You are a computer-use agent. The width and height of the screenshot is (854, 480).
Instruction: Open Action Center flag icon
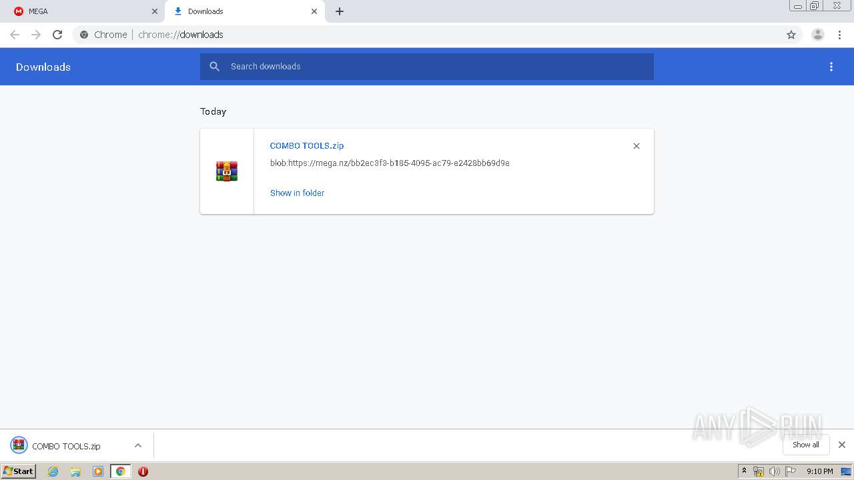pos(791,471)
